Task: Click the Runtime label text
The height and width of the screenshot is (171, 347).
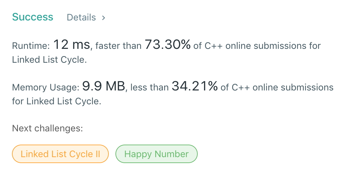Action: pos(31,46)
